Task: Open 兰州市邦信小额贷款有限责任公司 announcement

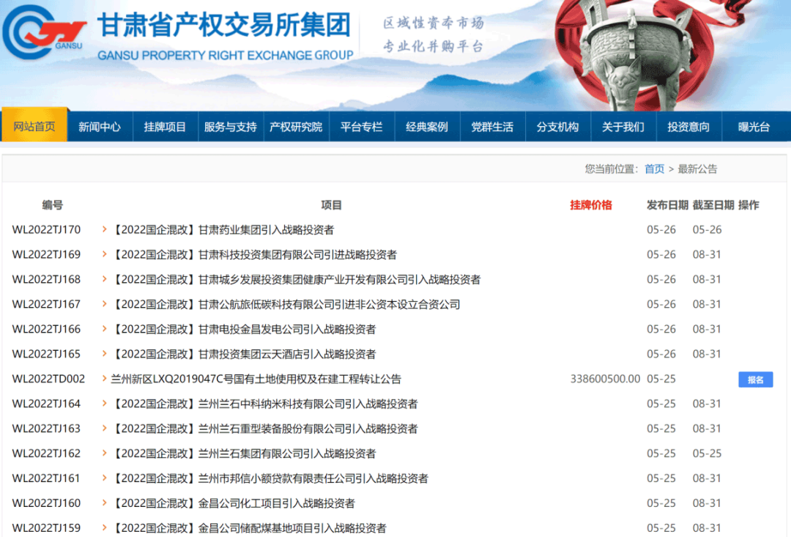Action: coord(270,478)
